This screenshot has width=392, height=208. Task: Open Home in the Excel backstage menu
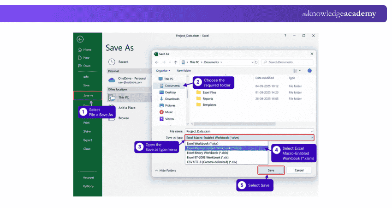(85, 49)
